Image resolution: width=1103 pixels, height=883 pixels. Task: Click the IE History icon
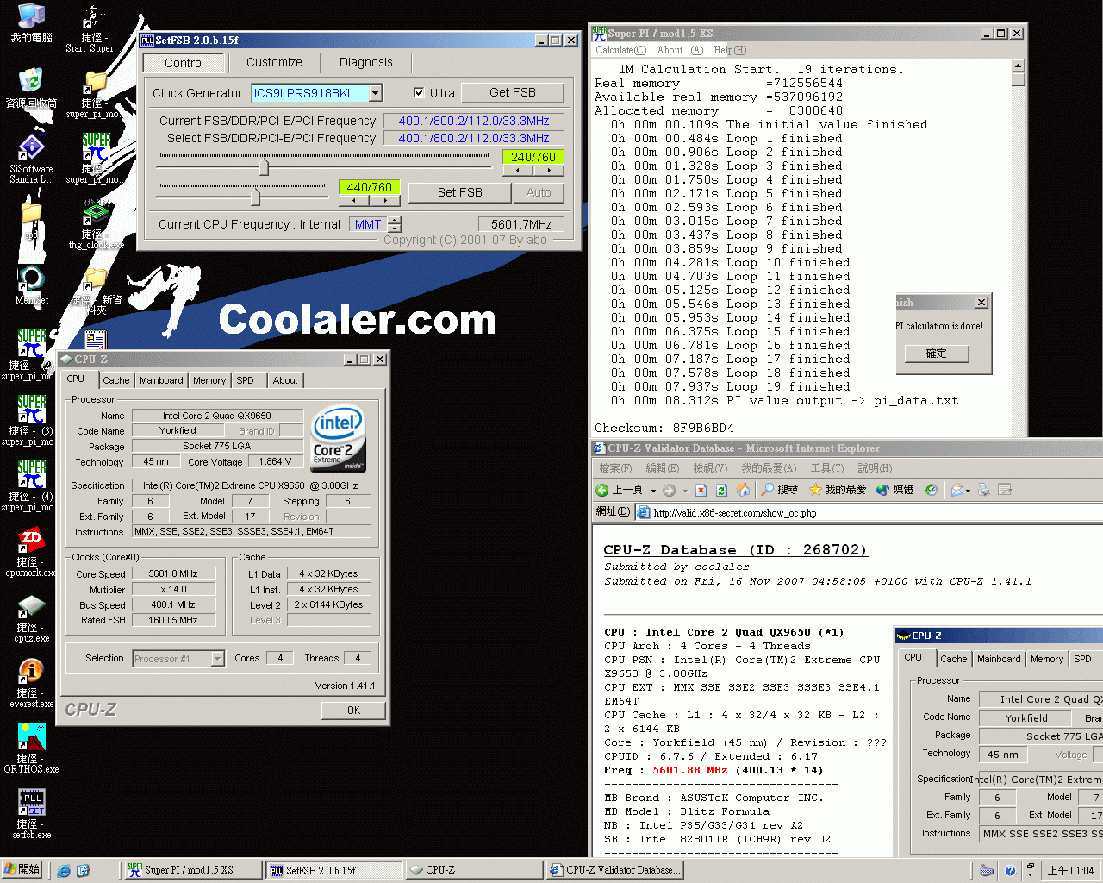click(931, 490)
